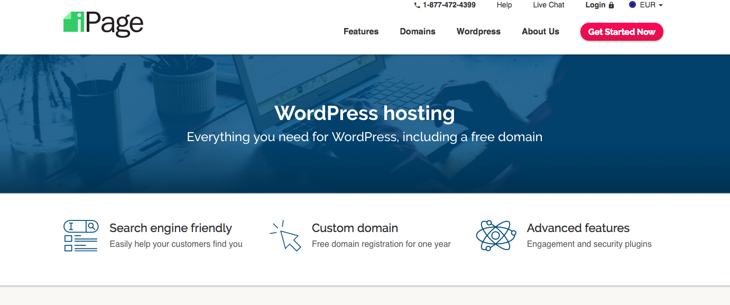Call the 1-877-472-4399 phone number link
The image size is (730, 305).
click(x=449, y=5)
